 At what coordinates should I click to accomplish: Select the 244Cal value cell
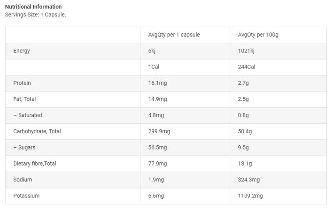pos(247,67)
